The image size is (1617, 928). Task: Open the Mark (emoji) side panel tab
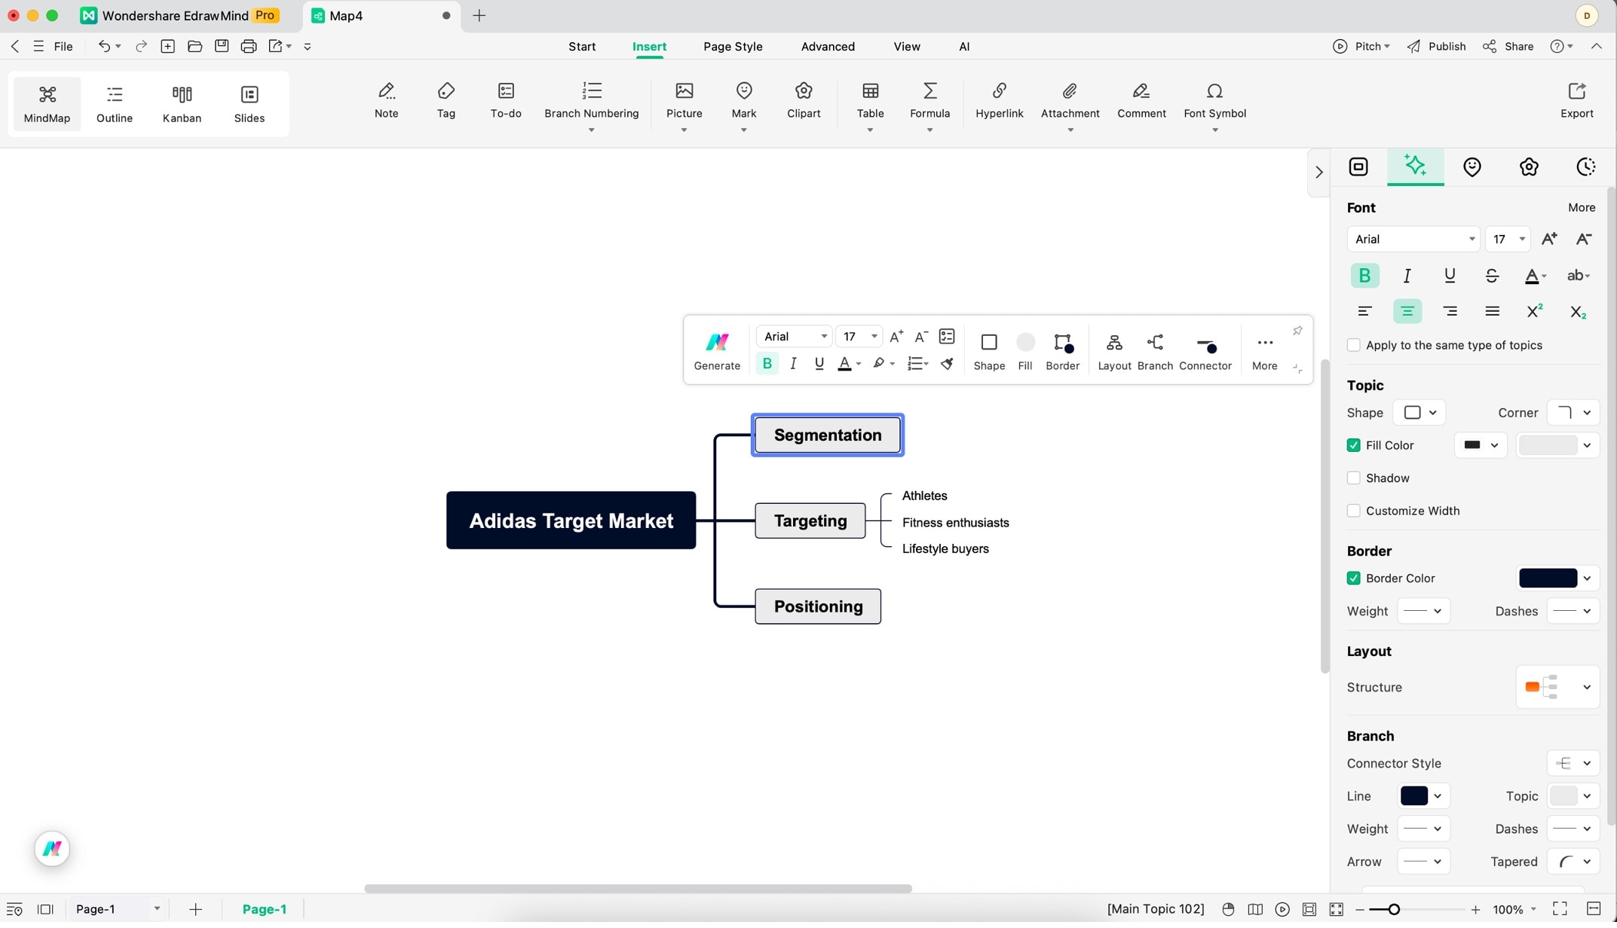pyautogui.click(x=1472, y=166)
